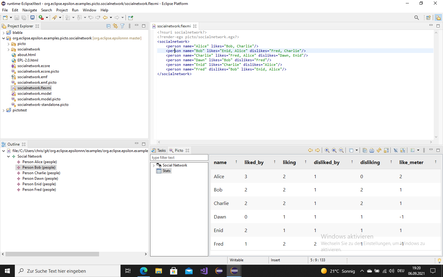Viewport: 443px width, 277px height.
Task: Expand the Social Network node in Picto tree
Action: click(154, 166)
